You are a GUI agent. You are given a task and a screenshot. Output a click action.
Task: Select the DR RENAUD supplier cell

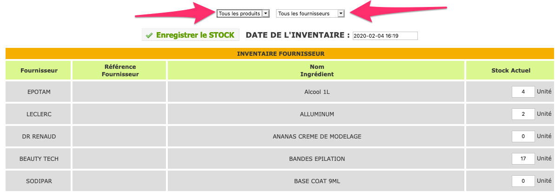(39, 136)
